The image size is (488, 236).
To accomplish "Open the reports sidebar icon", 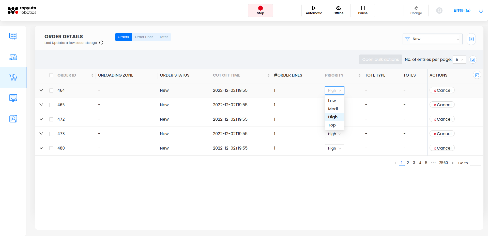I will (13, 98).
